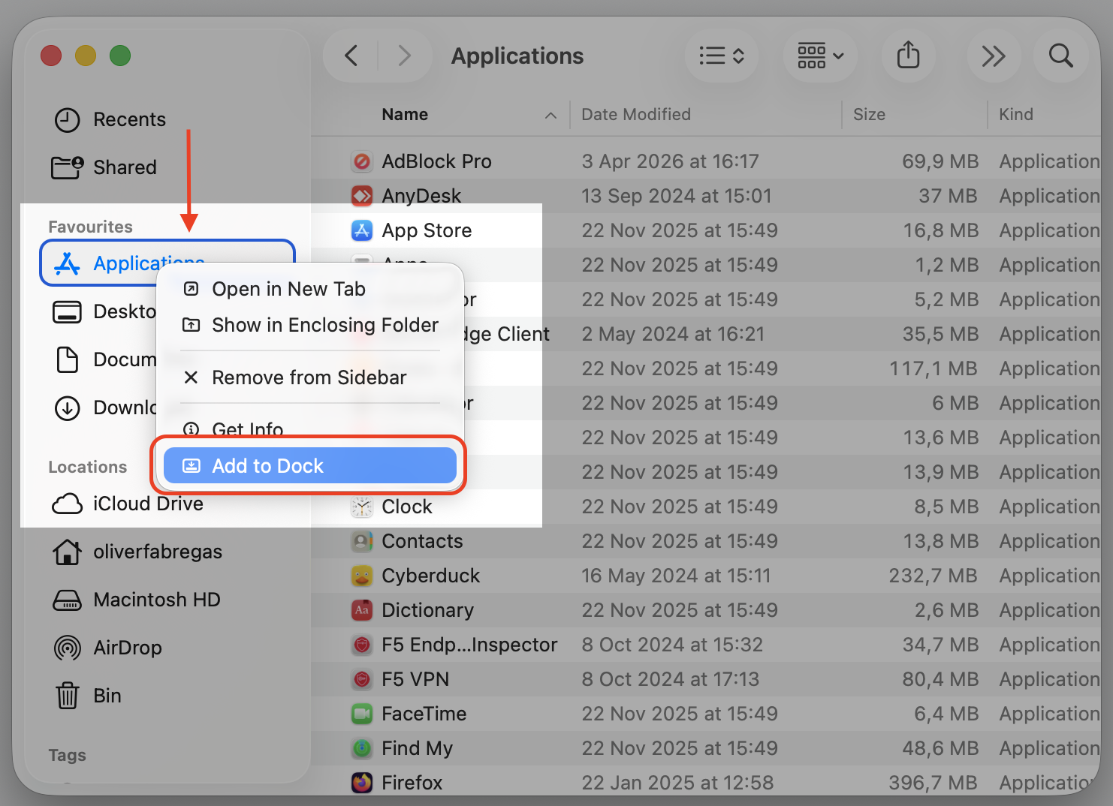The image size is (1113, 806).
Task: Go forward with the right chevron button
Action: coord(404,56)
